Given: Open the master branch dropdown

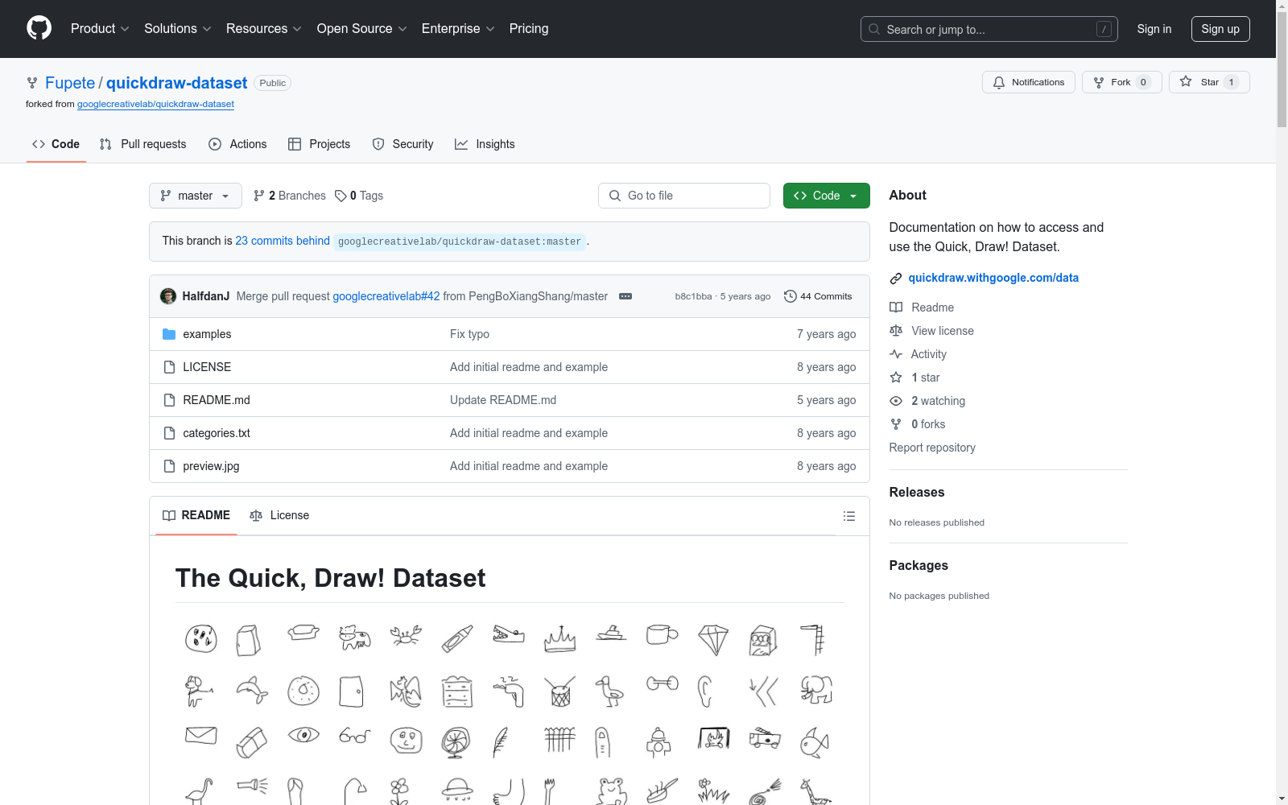Looking at the screenshot, I should (x=195, y=196).
